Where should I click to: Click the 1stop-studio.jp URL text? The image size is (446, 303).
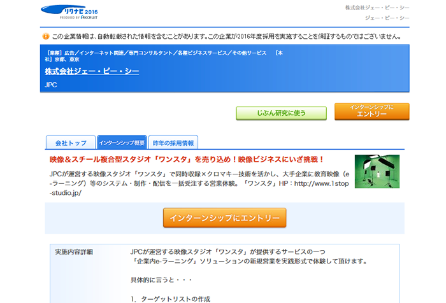pyautogui.click(x=199, y=188)
